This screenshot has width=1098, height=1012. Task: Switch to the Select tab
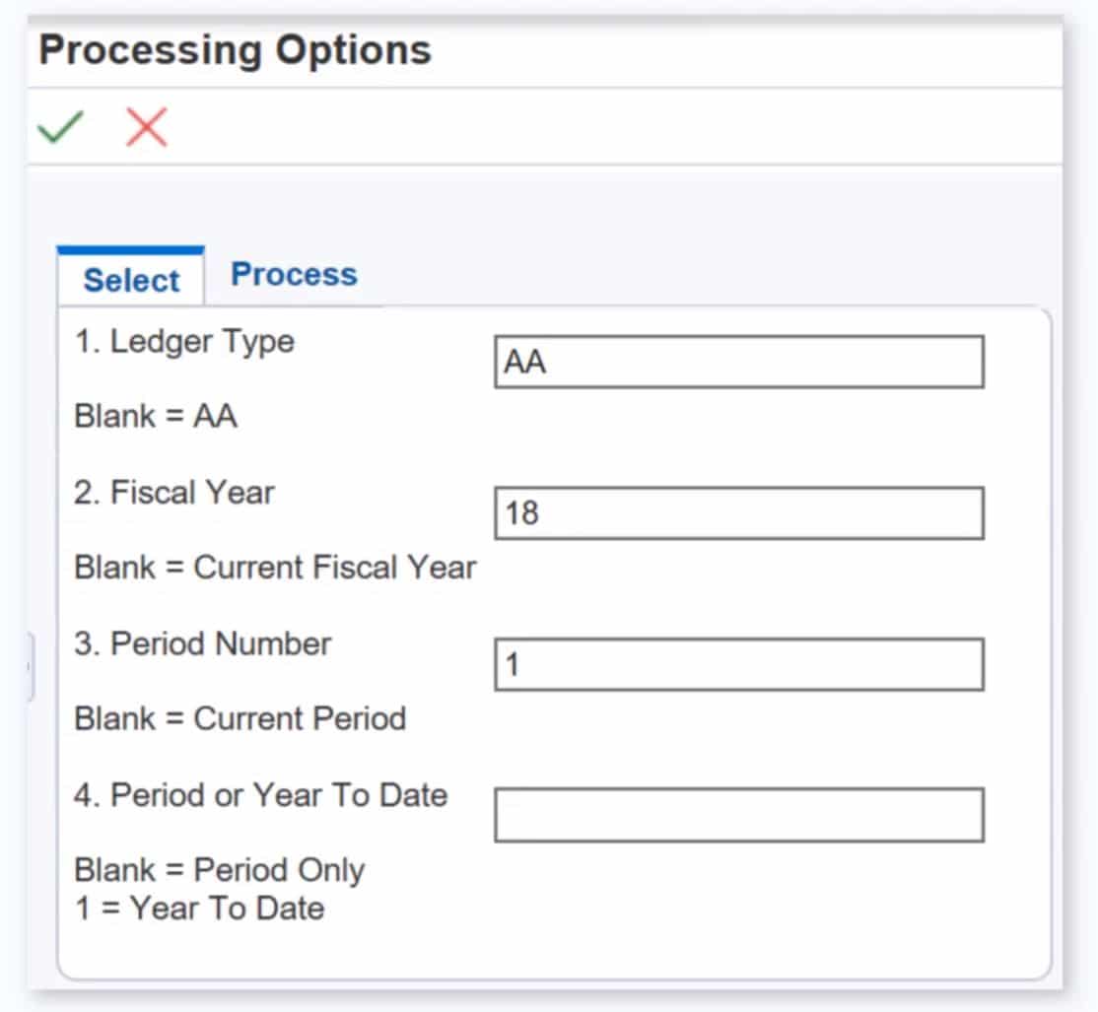coord(131,280)
